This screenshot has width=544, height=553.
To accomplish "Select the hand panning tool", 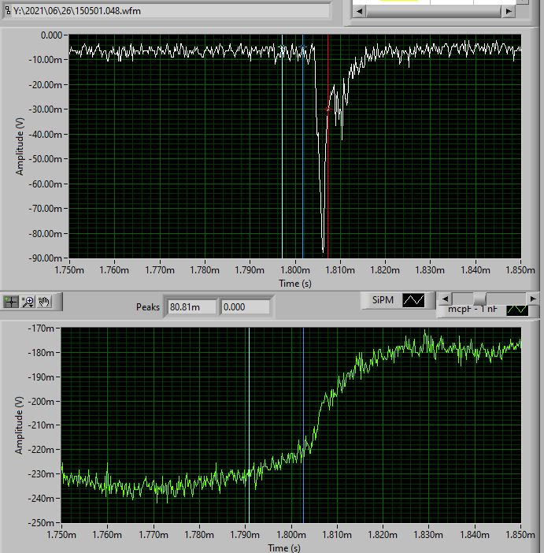I will pyautogui.click(x=44, y=301).
